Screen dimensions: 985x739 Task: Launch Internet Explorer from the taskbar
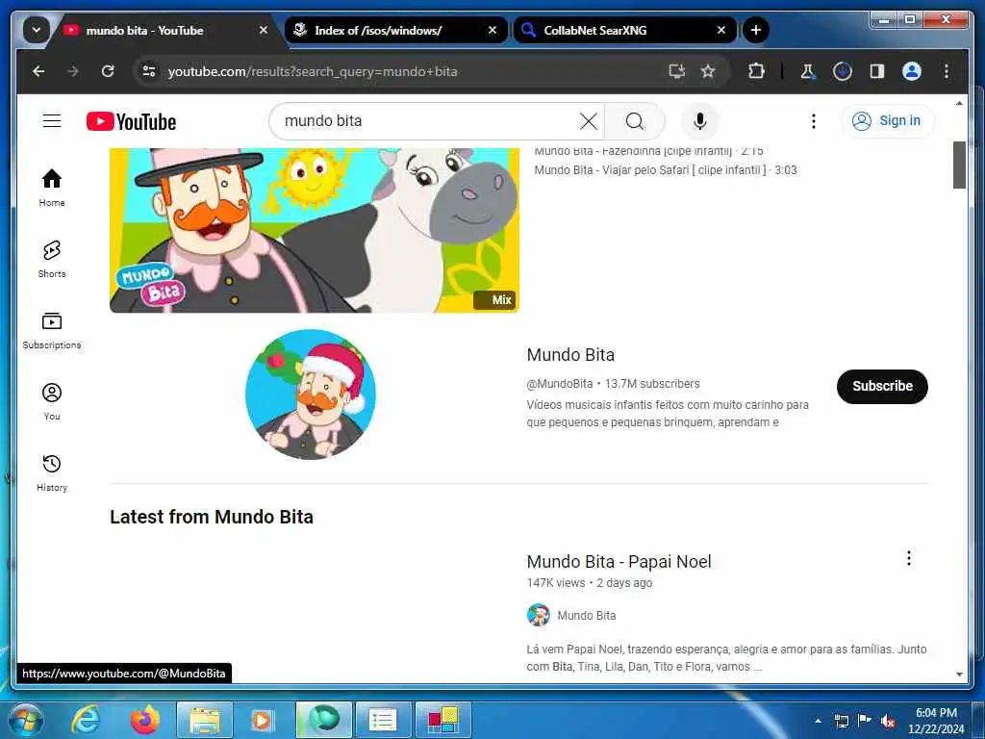tap(85, 720)
